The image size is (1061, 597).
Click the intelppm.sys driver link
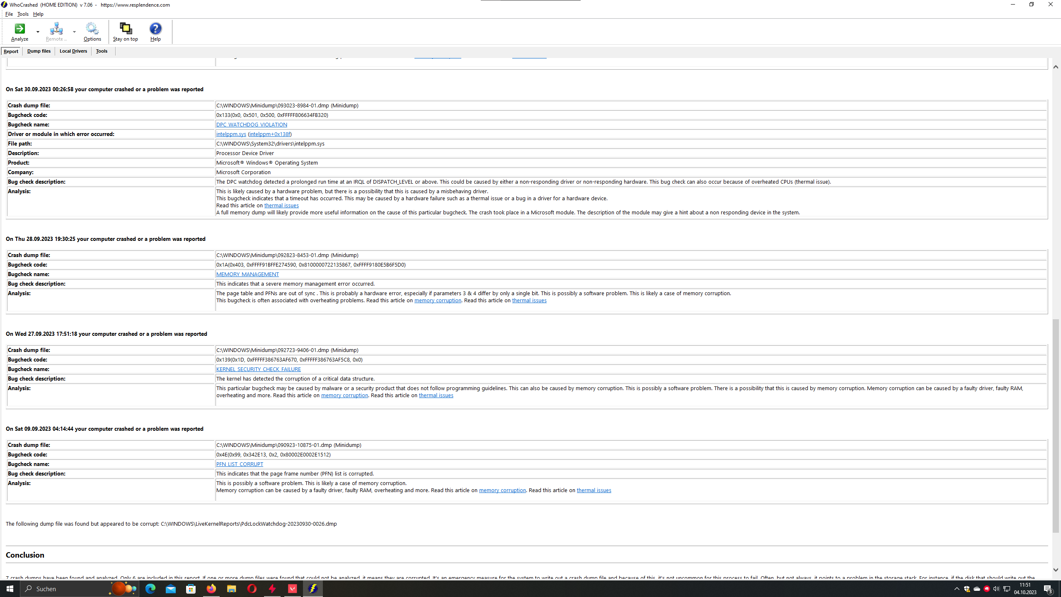click(x=231, y=134)
